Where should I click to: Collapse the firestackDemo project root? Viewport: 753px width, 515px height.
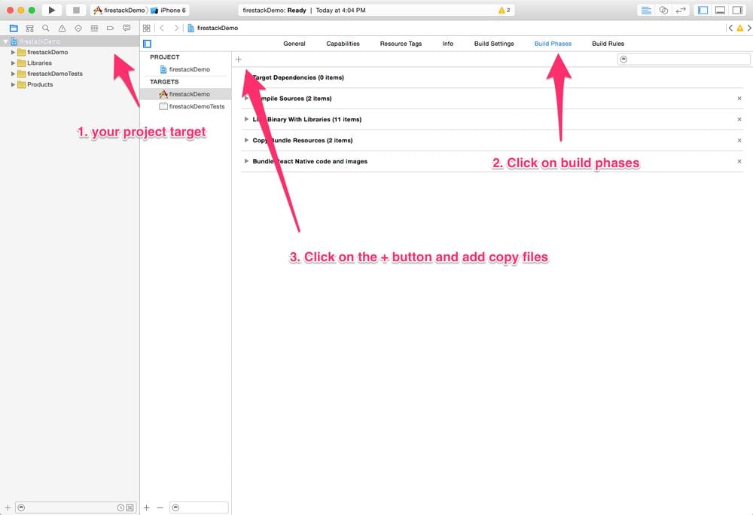(x=5, y=41)
